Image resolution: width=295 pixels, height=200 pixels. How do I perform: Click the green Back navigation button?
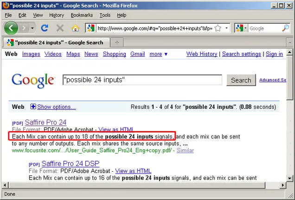pos(11,28)
